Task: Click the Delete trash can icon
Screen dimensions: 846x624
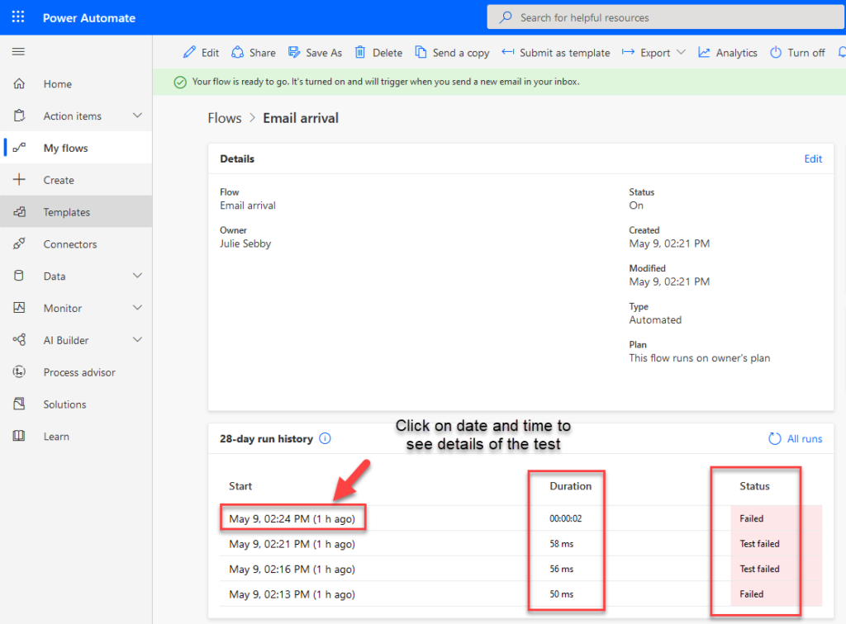Action: coord(360,52)
